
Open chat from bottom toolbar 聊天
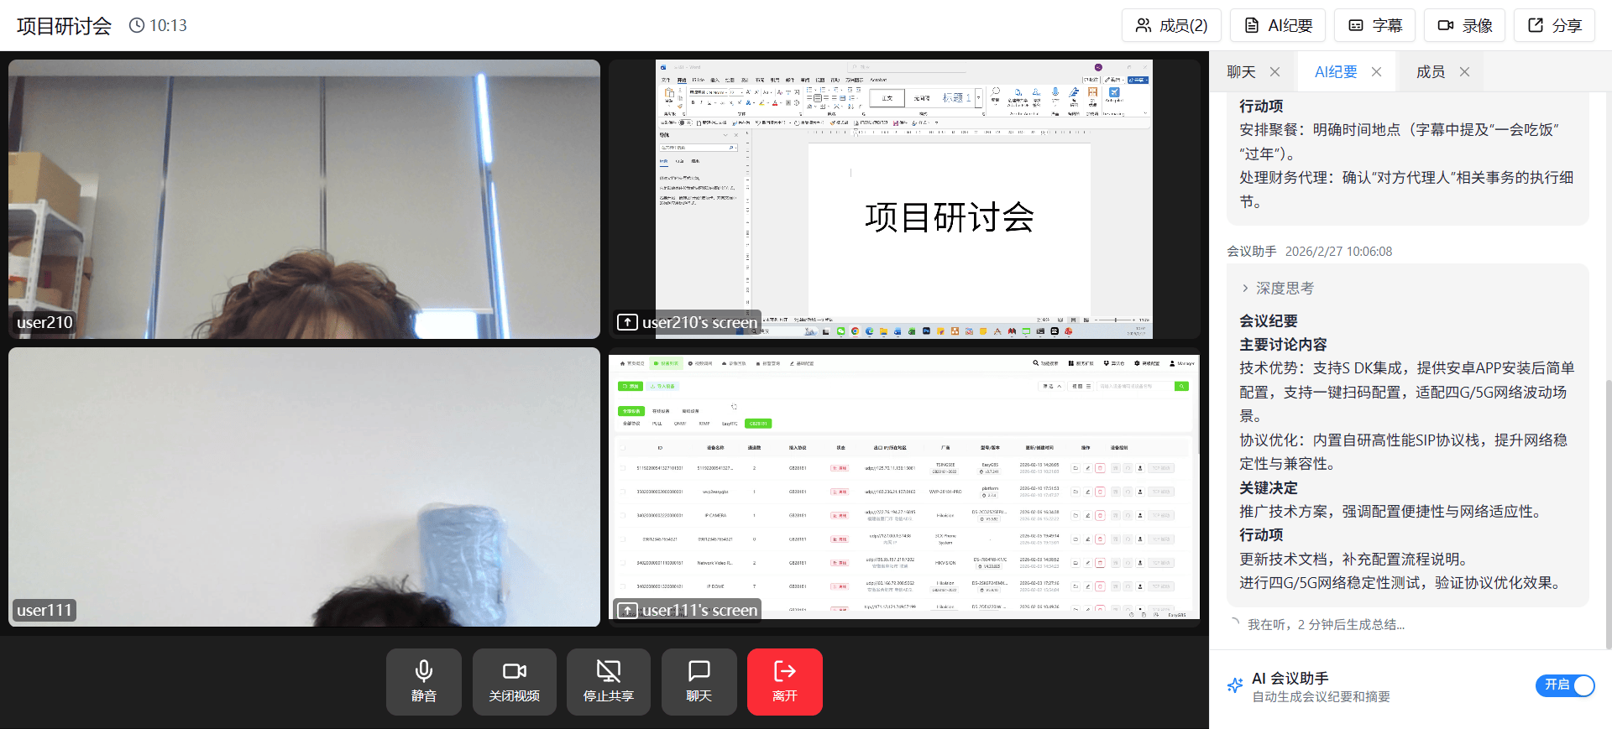(x=699, y=681)
